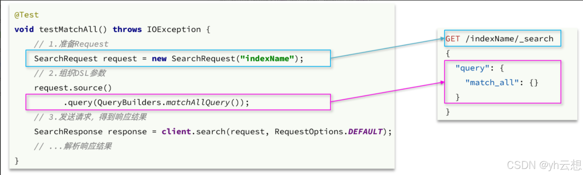
Task: Click the '"query": {' line in DSL
Action: point(480,68)
